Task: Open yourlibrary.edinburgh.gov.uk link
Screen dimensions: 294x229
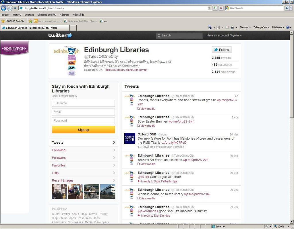Action: pos(126,70)
